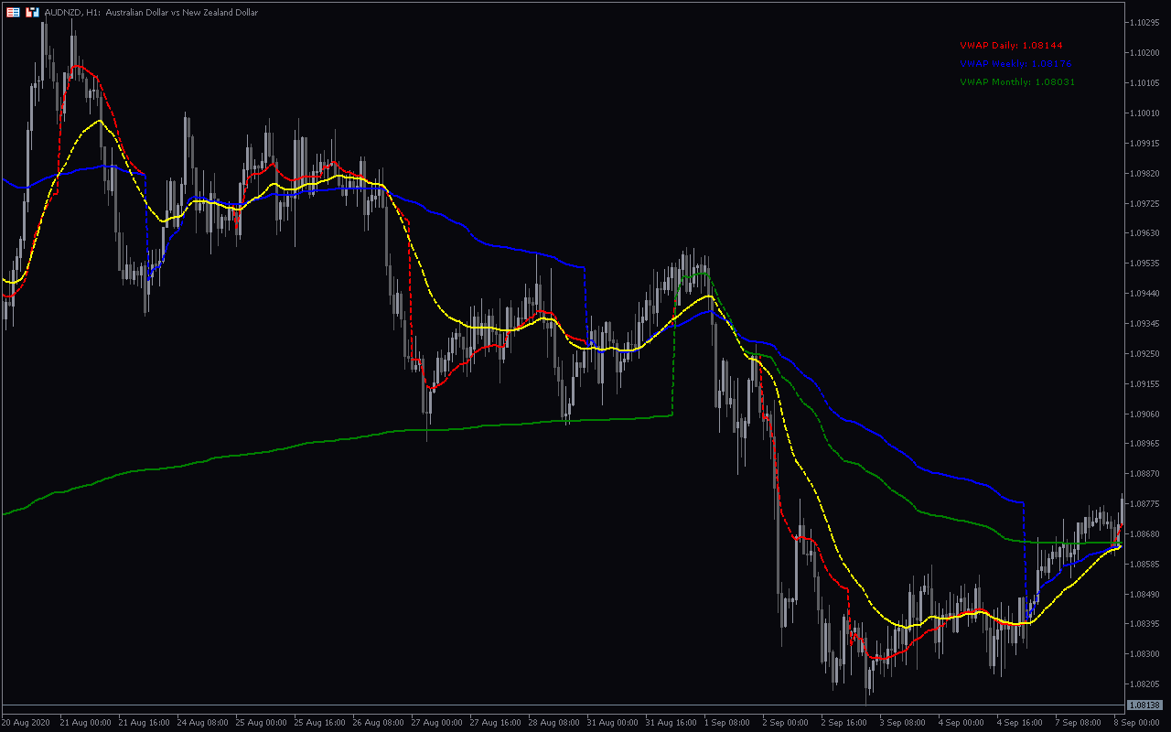Click price scale value 1.09440
The width and height of the screenshot is (1171, 732).
[x=1147, y=294]
